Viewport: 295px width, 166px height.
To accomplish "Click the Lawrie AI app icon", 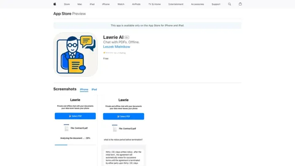I will click(x=75, y=54).
